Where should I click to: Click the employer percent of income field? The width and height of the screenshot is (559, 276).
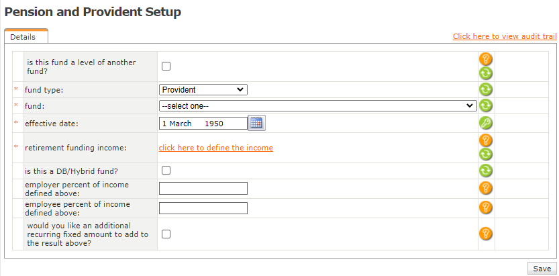(x=203, y=188)
